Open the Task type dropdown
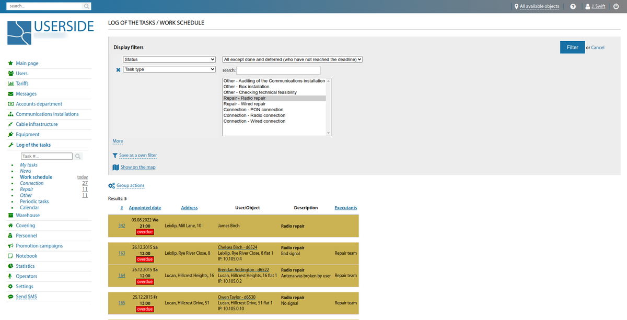This screenshot has height=320, width=627. coord(169,69)
